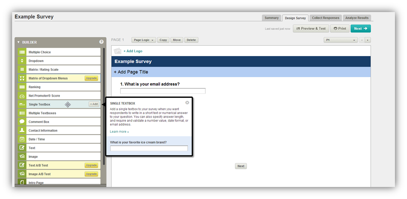Click the Copy page button
Image resolution: width=407 pixels, height=199 pixels.
[x=163, y=40]
